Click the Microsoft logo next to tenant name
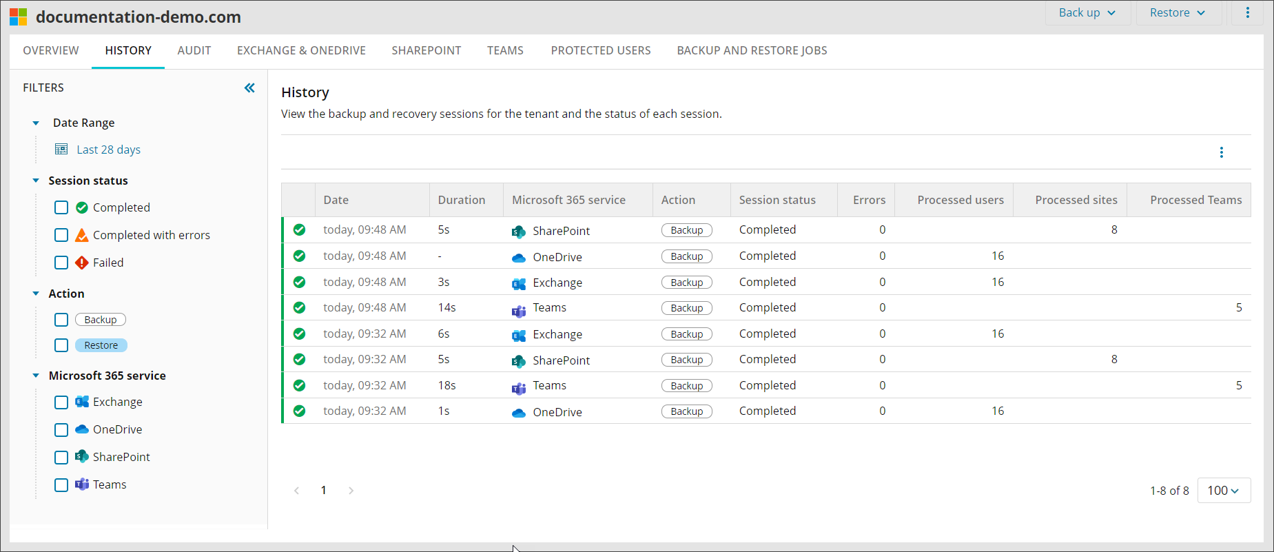The width and height of the screenshot is (1274, 552). point(19,17)
